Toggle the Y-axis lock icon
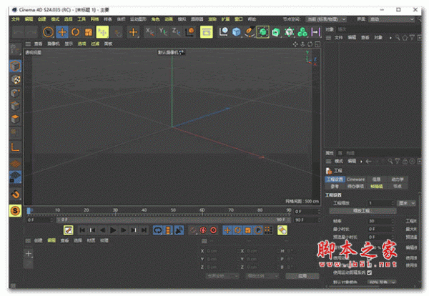The height and width of the screenshot is (296, 429). click(x=163, y=31)
